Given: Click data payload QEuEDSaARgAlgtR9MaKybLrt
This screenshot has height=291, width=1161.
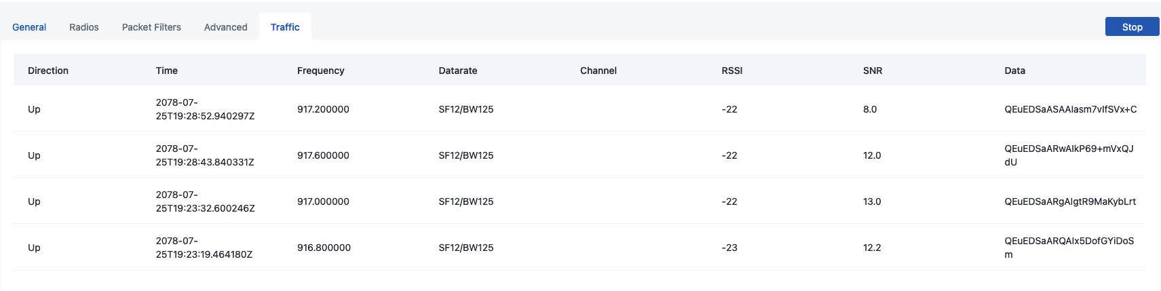Looking at the screenshot, I should [x=1070, y=201].
